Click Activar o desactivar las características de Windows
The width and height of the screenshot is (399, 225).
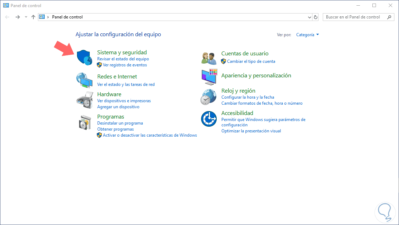point(150,136)
